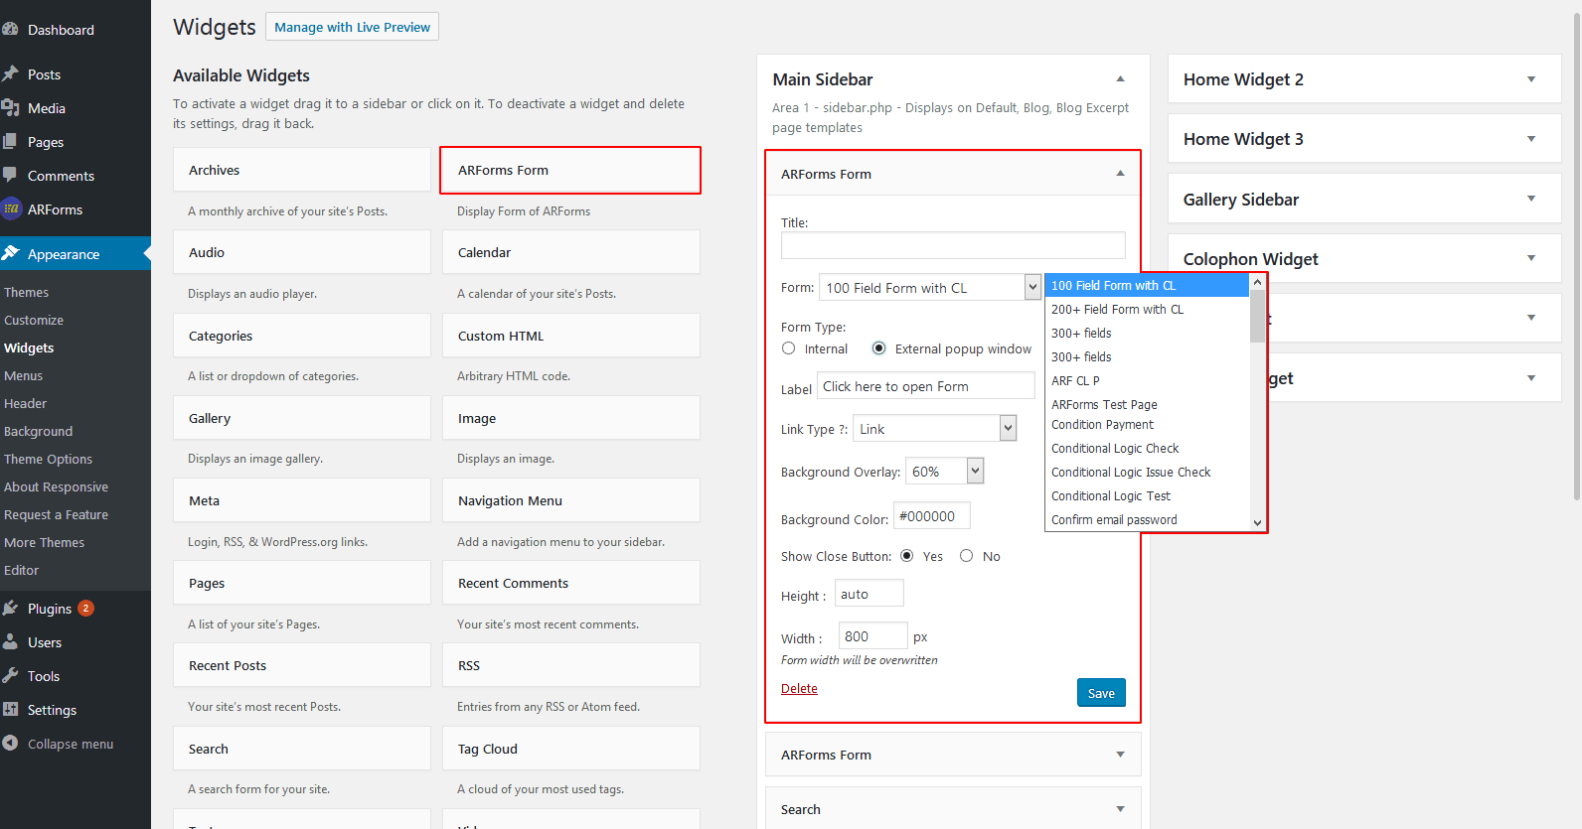Click the Media icon in the admin menu
The width and height of the screenshot is (1582, 829).
coord(11,108)
